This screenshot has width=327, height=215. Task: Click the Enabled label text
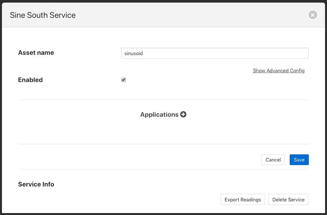click(30, 80)
